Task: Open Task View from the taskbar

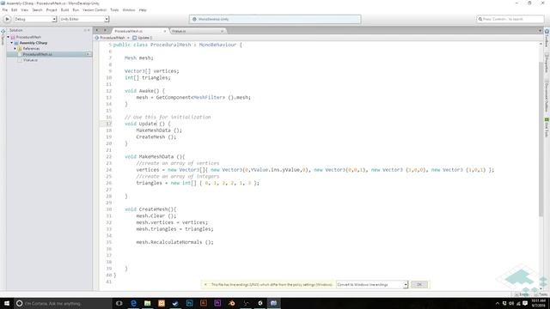Action: 119,303
